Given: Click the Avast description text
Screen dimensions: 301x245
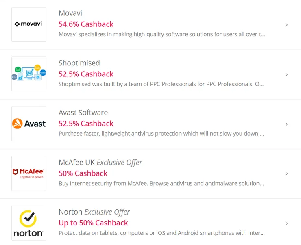Looking at the screenshot, I should click(x=161, y=133).
